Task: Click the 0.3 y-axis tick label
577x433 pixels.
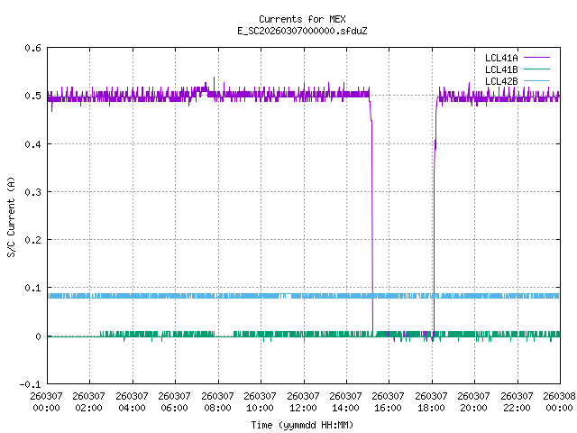Action: point(32,192)
